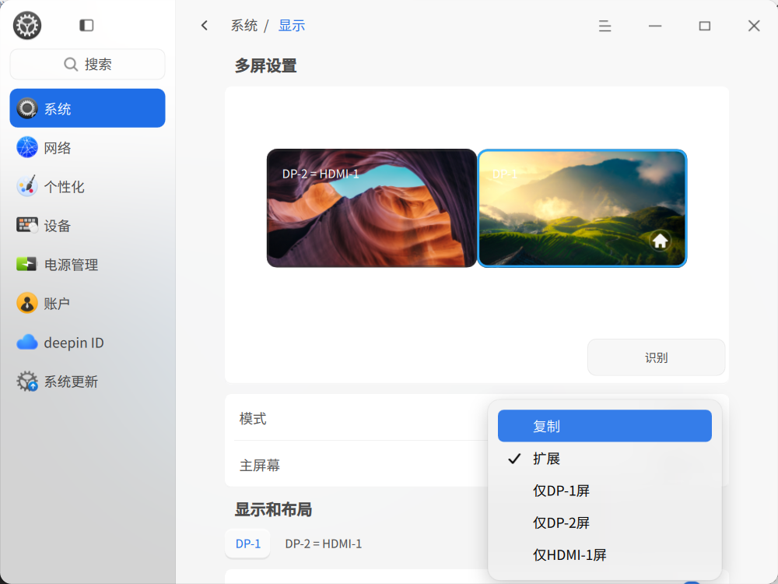The image size is (778, 584).
Task: Click the magnifier icon in search box
Action: click(x=71, y=64)
